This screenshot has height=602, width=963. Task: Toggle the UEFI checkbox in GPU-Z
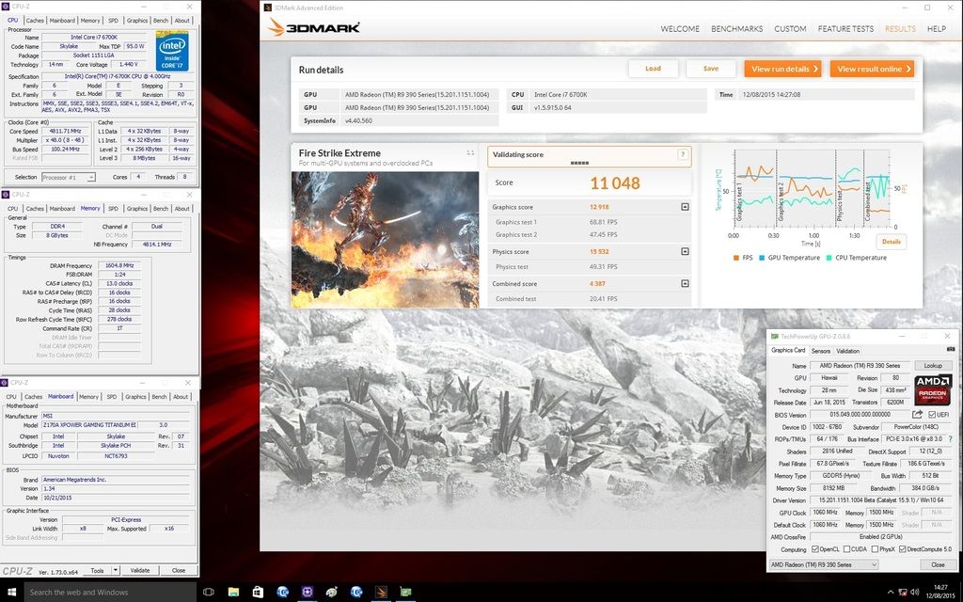[932, 415]
